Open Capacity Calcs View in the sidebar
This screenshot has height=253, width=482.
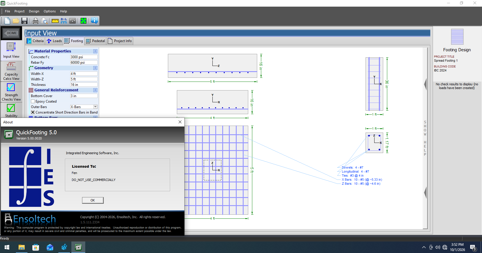[x=11, y=71]
